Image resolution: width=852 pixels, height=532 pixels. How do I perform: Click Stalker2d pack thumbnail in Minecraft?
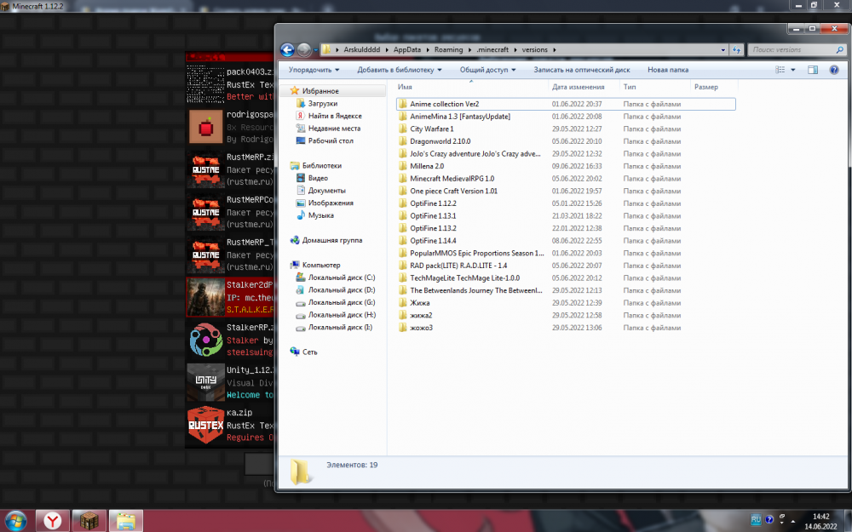205,297
